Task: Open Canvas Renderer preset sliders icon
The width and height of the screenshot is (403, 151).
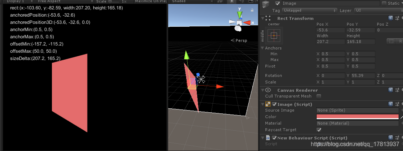Action: click(x=397, y=90)
